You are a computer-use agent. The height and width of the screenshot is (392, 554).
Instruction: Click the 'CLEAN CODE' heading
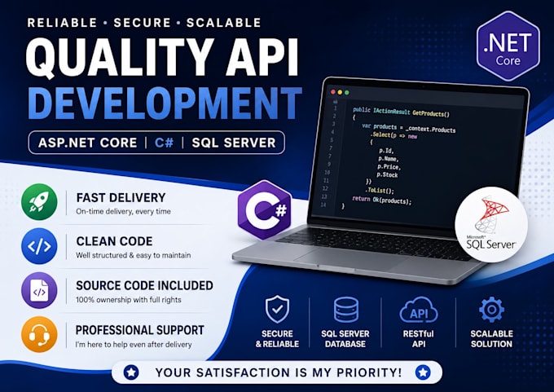pyautogui.click(x=115, y=241)
